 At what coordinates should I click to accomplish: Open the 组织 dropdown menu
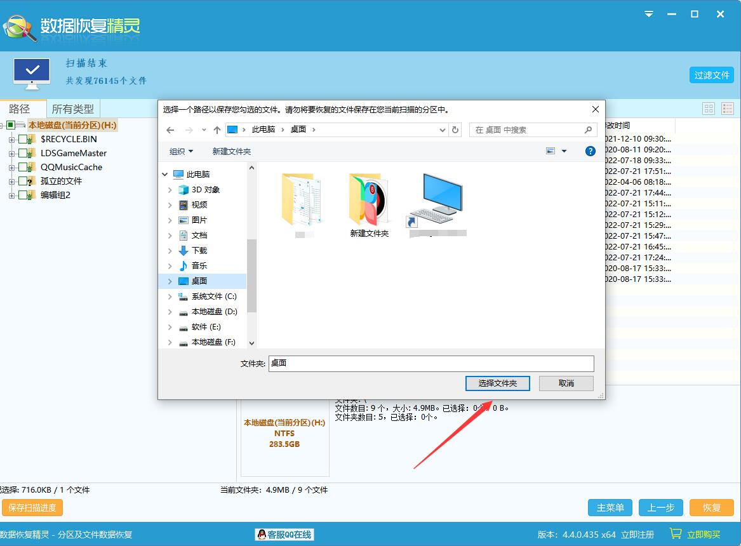coord(181,152)
